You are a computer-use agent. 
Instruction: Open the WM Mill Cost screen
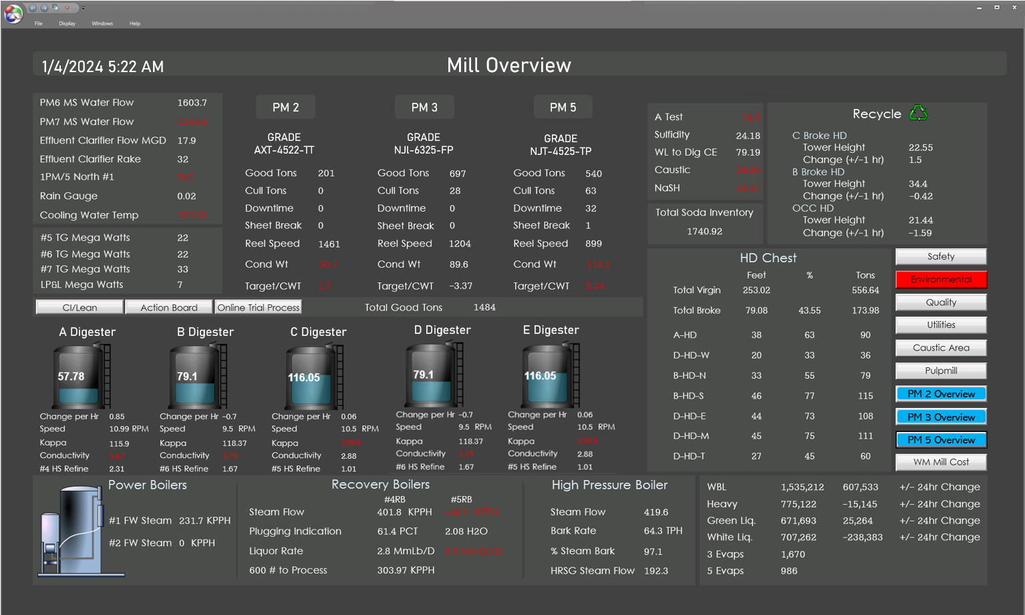[940, 461]
